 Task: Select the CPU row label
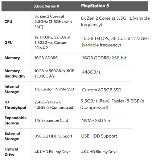click(x=8, y=22)
